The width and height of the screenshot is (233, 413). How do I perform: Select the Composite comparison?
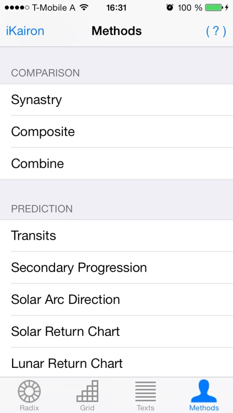click(117, 132)
